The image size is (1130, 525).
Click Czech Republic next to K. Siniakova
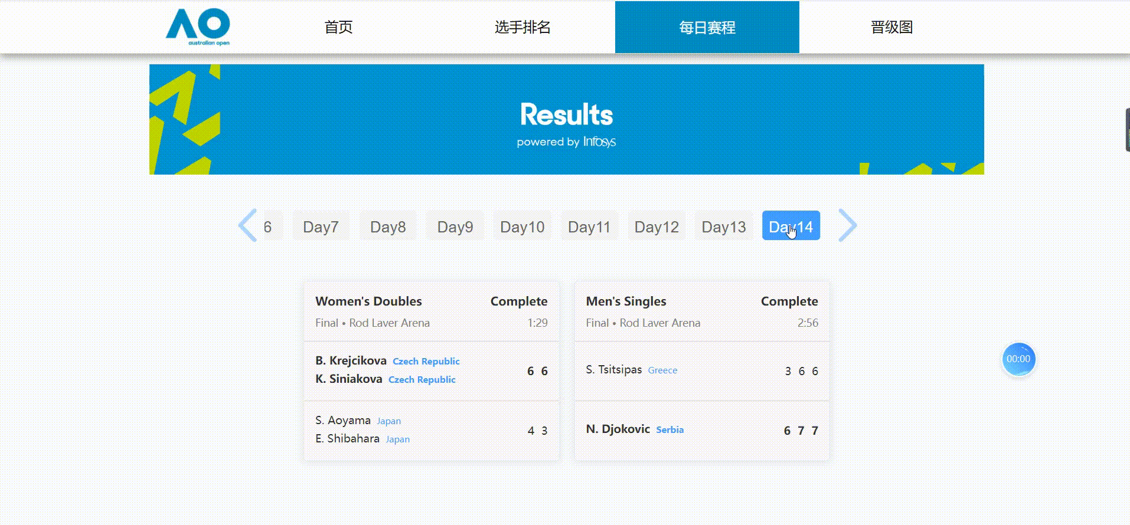pos(422,379)
